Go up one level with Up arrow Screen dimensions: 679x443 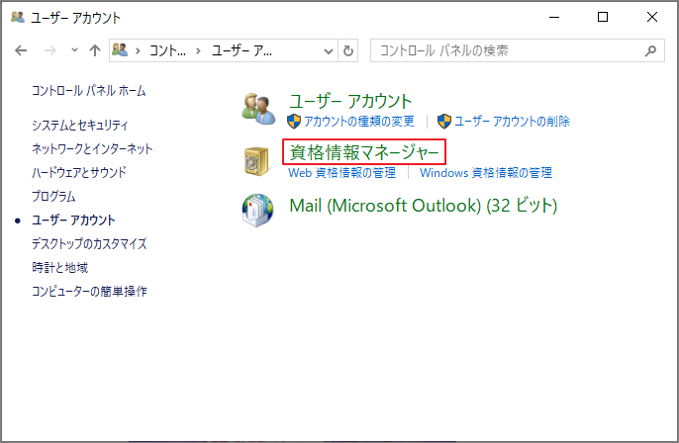point(95,50)
